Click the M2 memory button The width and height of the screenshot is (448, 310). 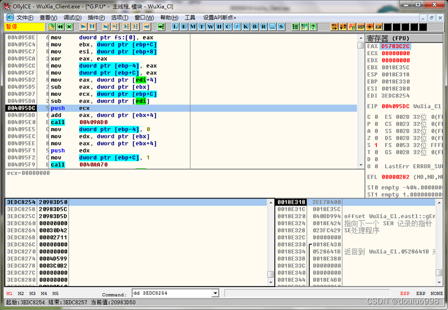tap(21, 293)
